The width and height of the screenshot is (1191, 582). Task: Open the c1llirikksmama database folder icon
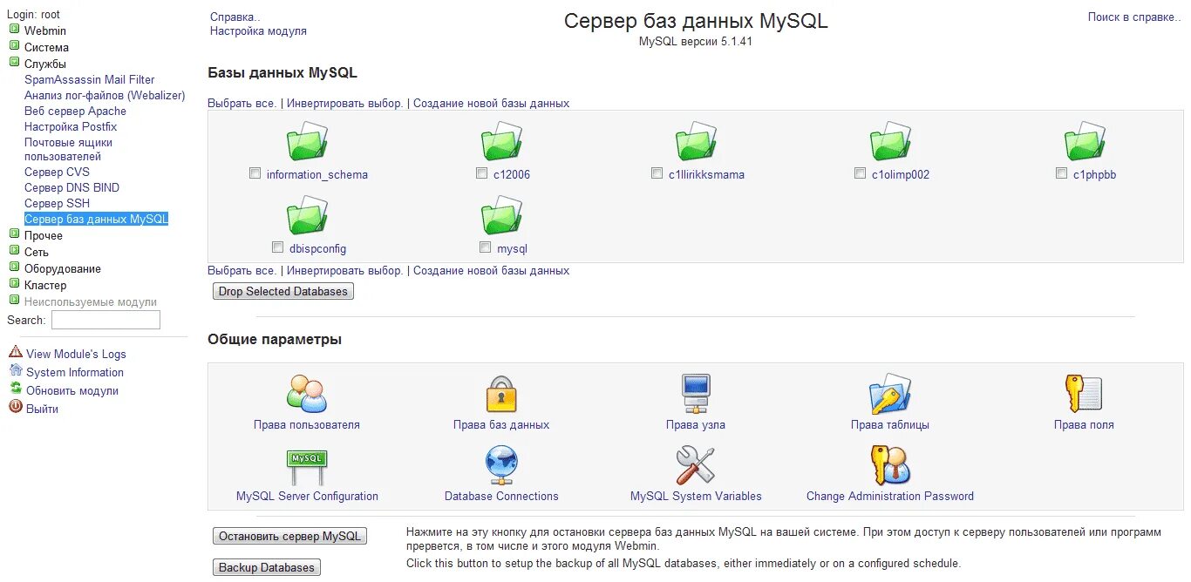click(x=696, y=142)
